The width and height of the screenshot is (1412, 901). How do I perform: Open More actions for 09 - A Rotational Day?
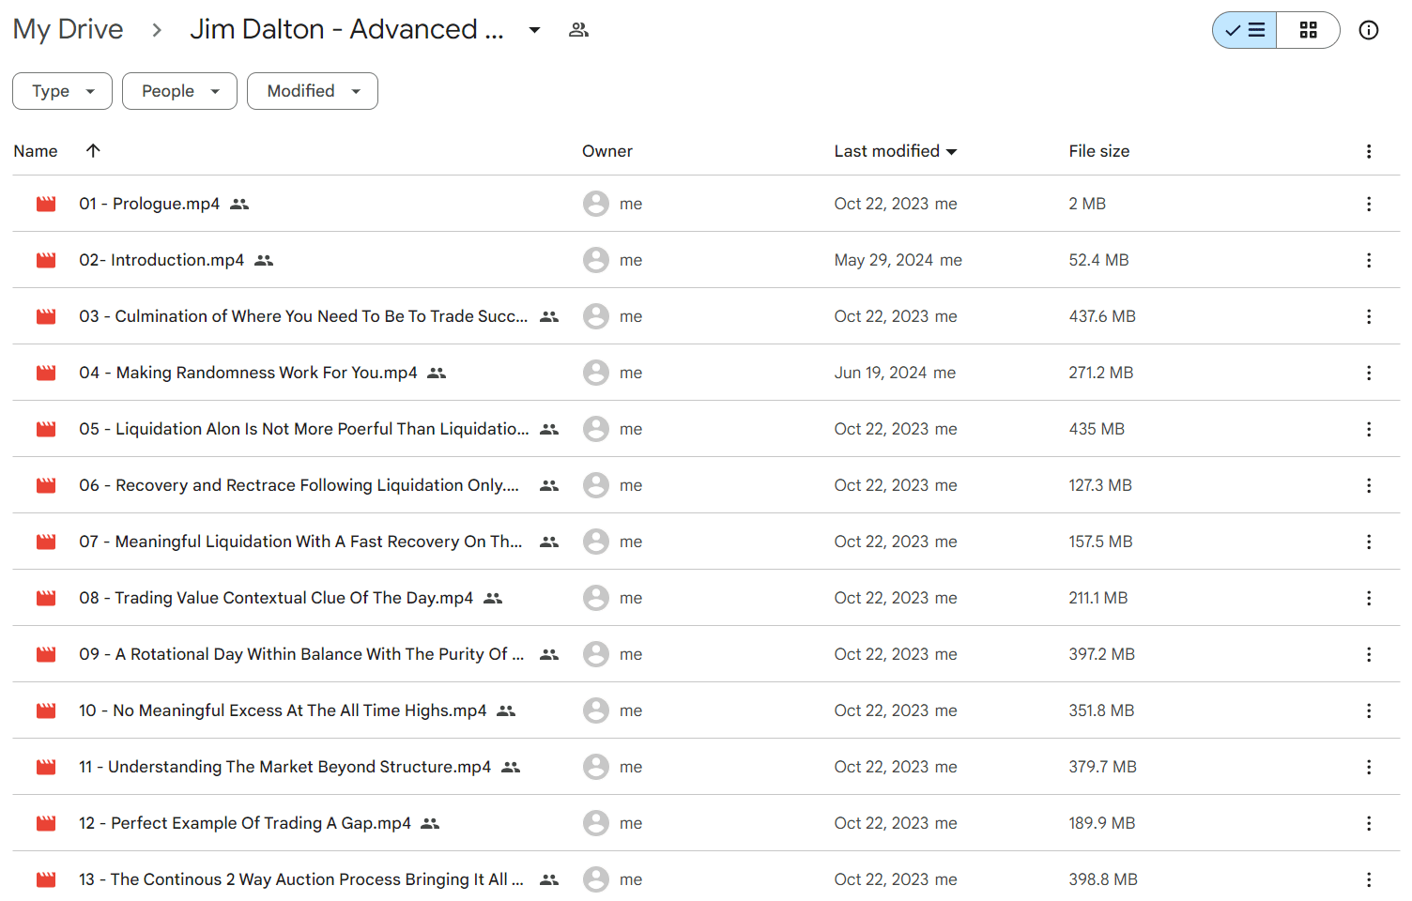(x=1369, y=654)
